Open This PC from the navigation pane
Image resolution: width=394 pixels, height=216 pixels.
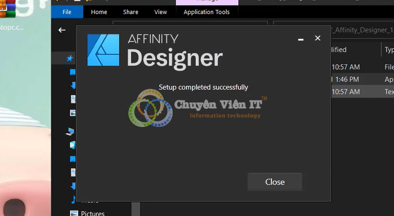[x=71, y=131]
